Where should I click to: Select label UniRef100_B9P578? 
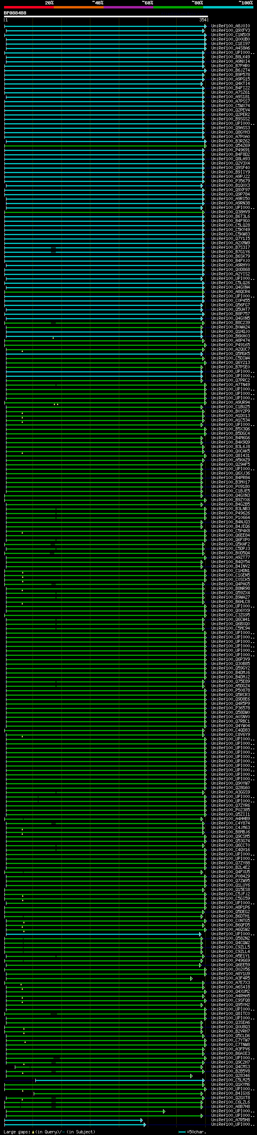tap(230, 74)
